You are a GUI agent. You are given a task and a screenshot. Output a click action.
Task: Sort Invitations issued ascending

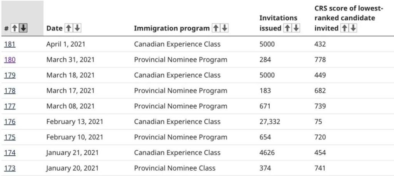tap(287, 28)
